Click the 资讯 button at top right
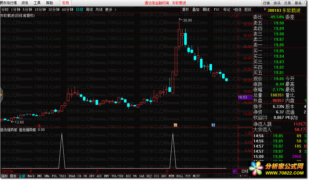Screen dimensions: 309x180 277,3
